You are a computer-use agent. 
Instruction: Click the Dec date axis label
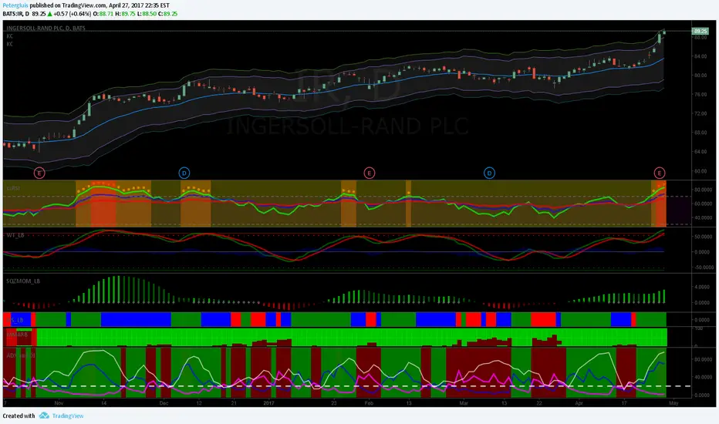[164, 403]
